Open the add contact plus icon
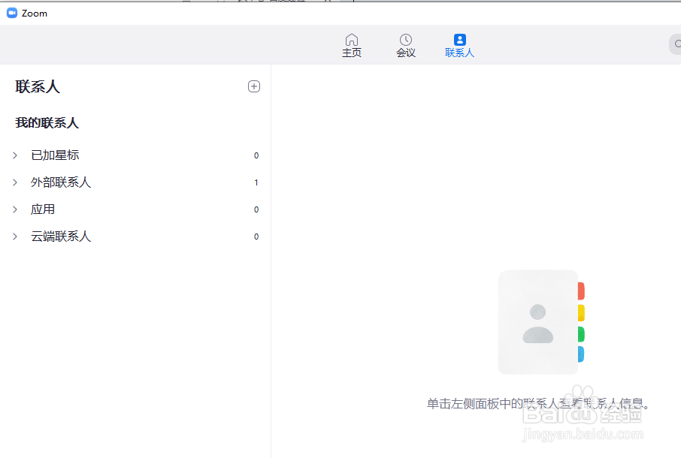 tap(254, 86)
